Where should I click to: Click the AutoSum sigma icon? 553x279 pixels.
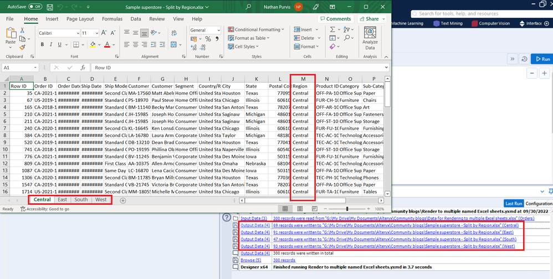(332, 29)
